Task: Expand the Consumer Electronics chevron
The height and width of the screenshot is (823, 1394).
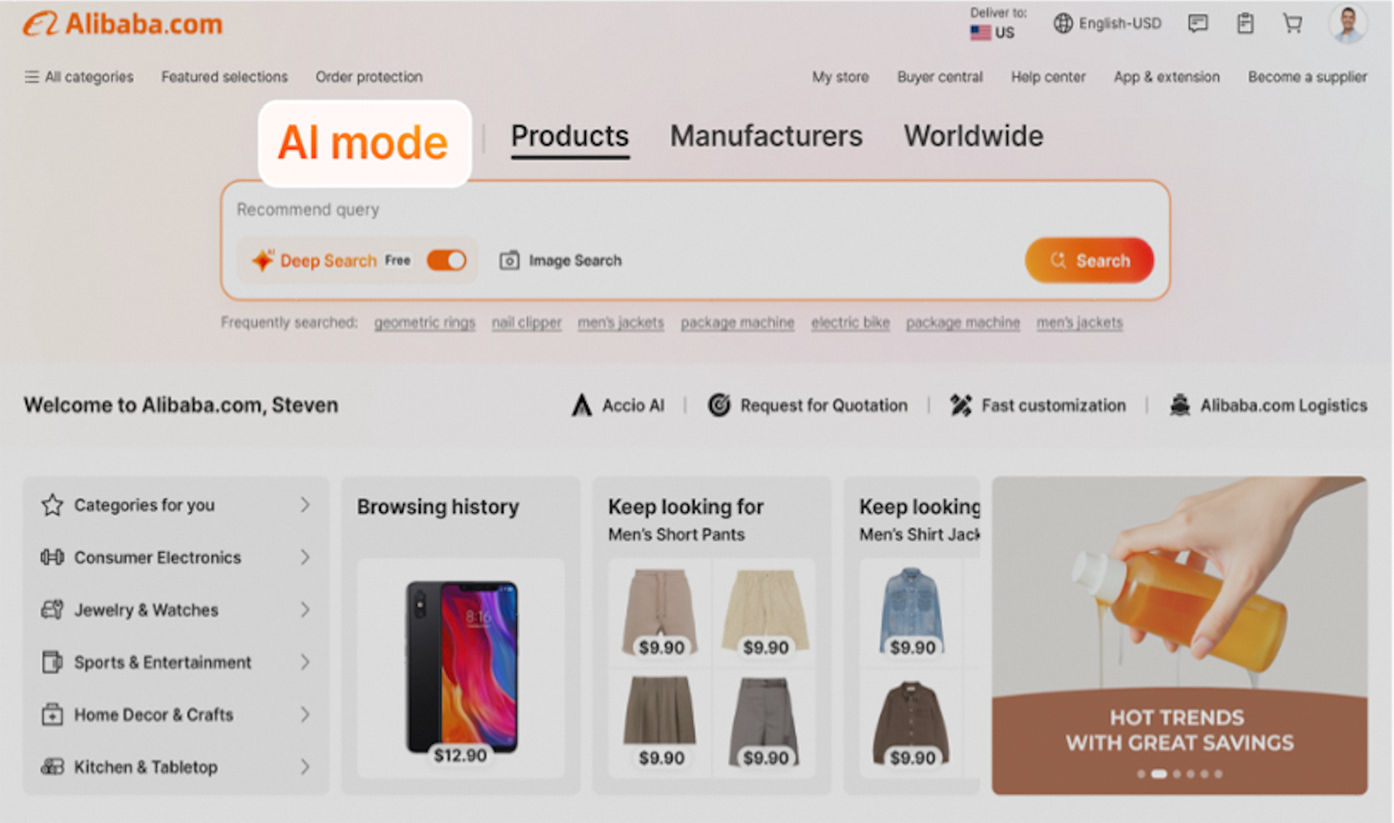Action: (305, 557)
